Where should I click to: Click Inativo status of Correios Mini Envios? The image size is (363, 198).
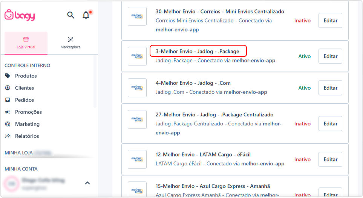coord(303,21)
